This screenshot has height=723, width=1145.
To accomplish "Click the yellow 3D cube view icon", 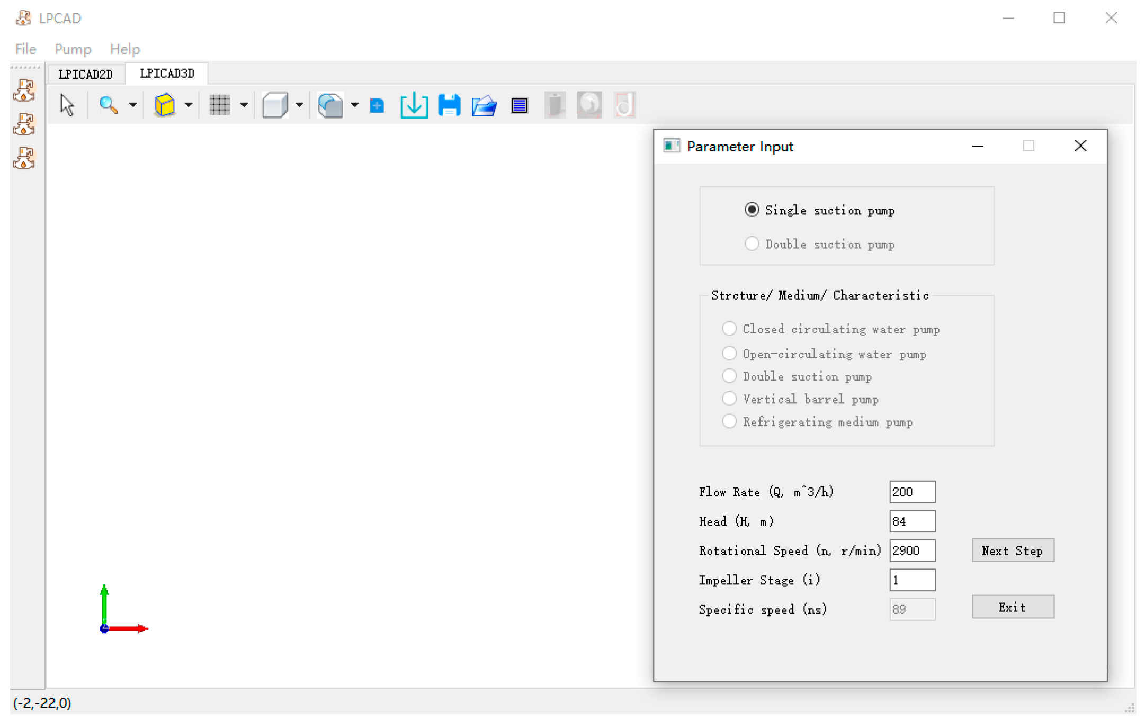I will (x=165, y=105).
